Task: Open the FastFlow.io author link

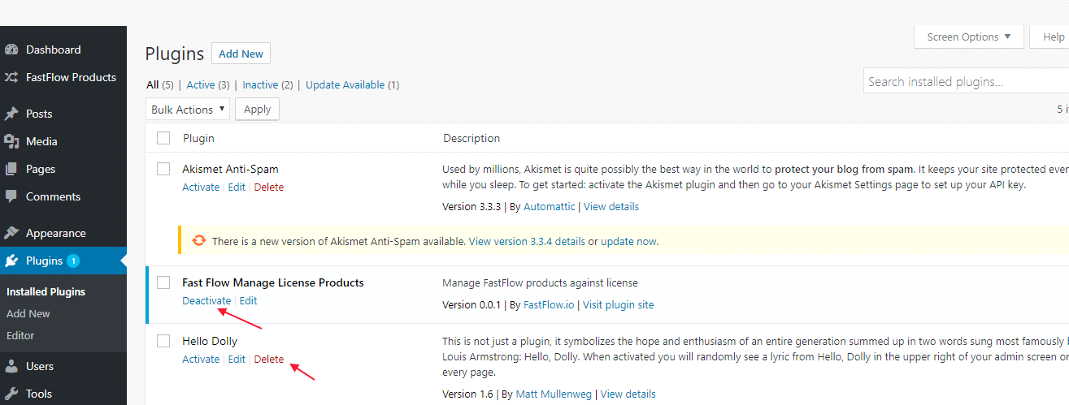Action: coord(549,305)
